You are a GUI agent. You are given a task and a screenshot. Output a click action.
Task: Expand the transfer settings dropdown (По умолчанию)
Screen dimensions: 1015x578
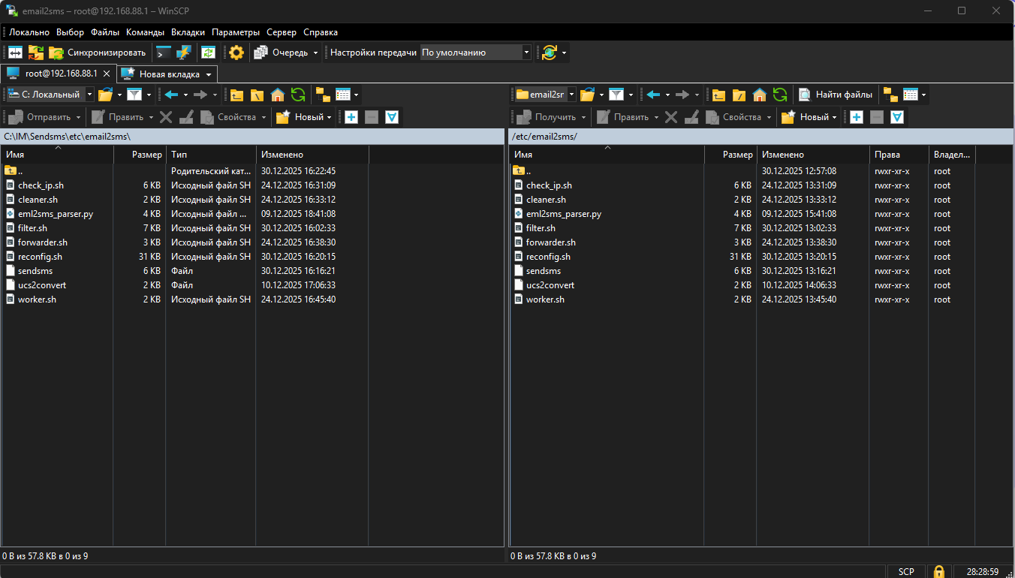coord(526,53)
